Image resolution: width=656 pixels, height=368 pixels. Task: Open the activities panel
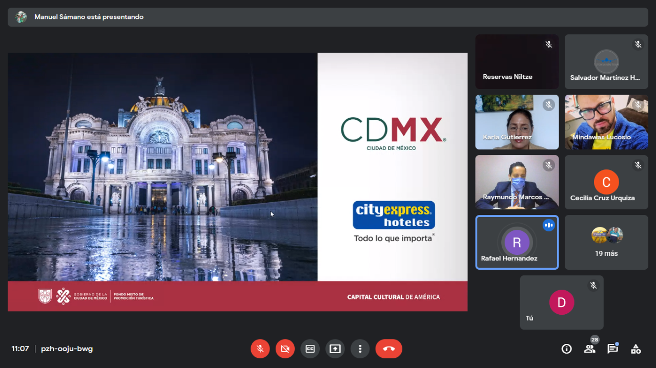(x=635, y=349)
